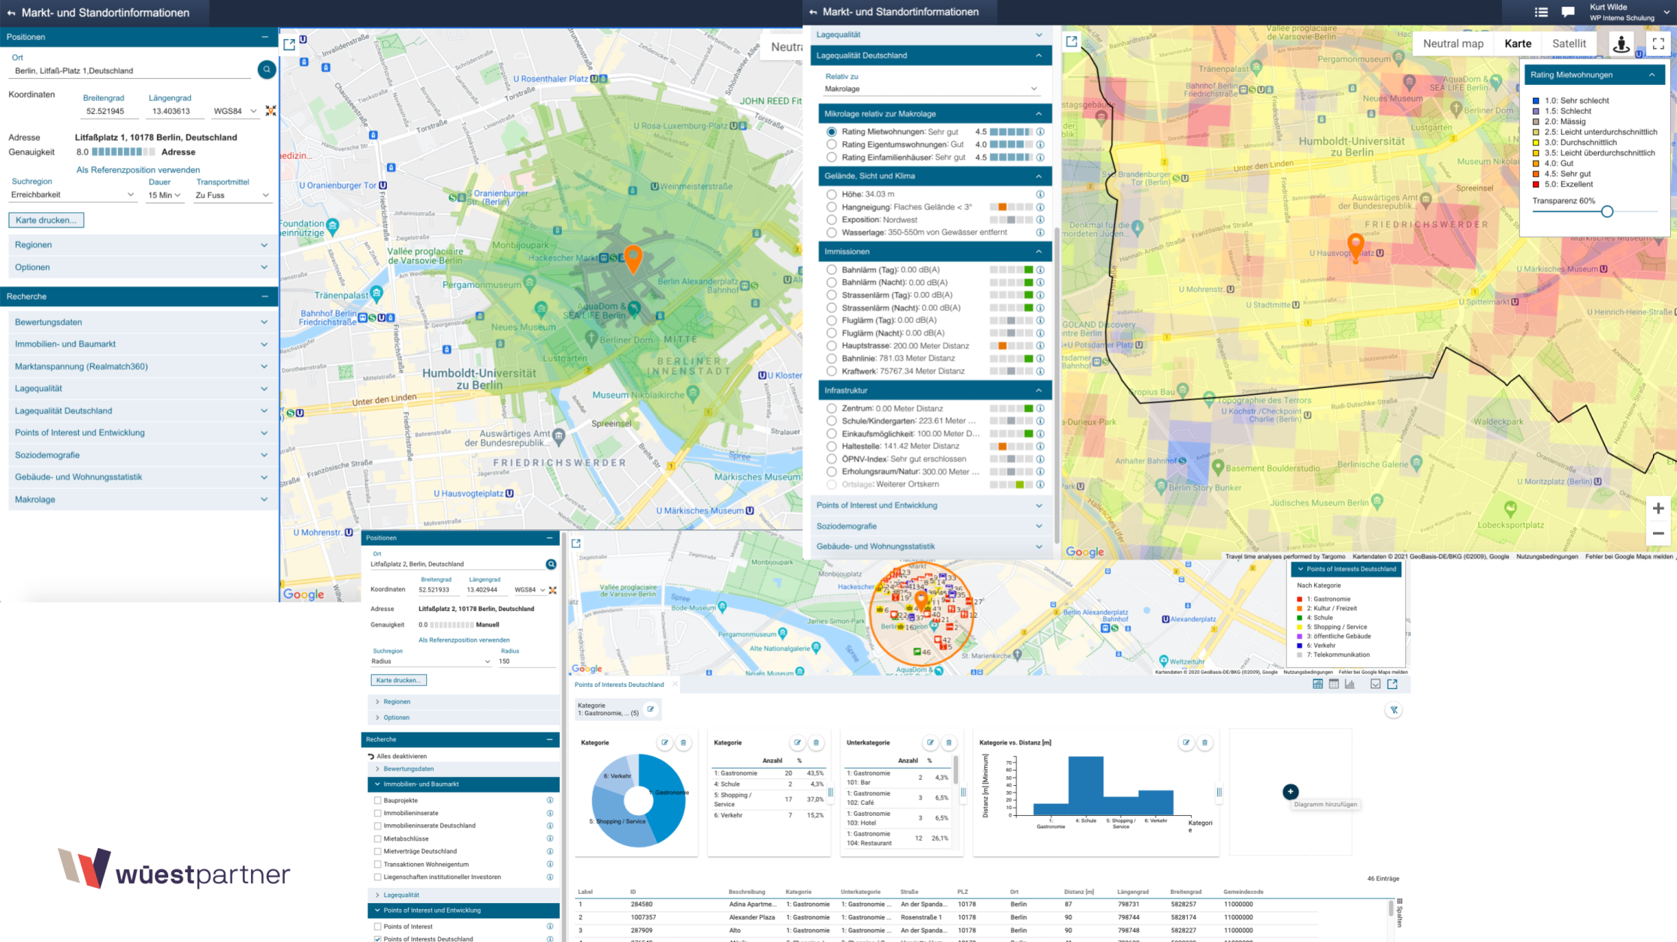1677x942 pixels.
Task: Open Nutzungsbedingungen link under heatmap
Action: click(x=1547, y=556)
